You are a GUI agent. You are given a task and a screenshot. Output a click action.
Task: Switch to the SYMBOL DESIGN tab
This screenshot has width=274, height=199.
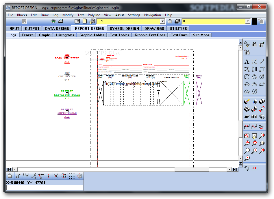click(x=124, y=29)
